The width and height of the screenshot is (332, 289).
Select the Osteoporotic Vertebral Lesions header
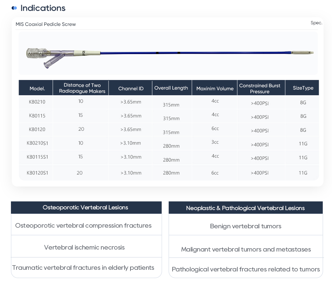click(x=85, y=207)
